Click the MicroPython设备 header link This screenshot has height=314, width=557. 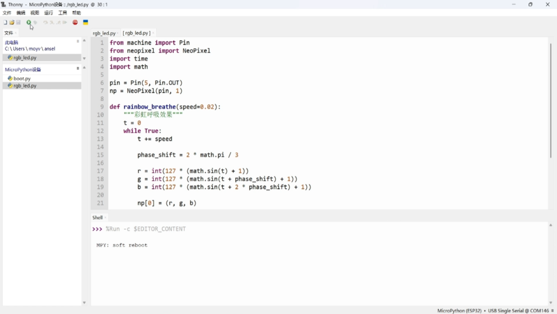click(x=23, y=70)
